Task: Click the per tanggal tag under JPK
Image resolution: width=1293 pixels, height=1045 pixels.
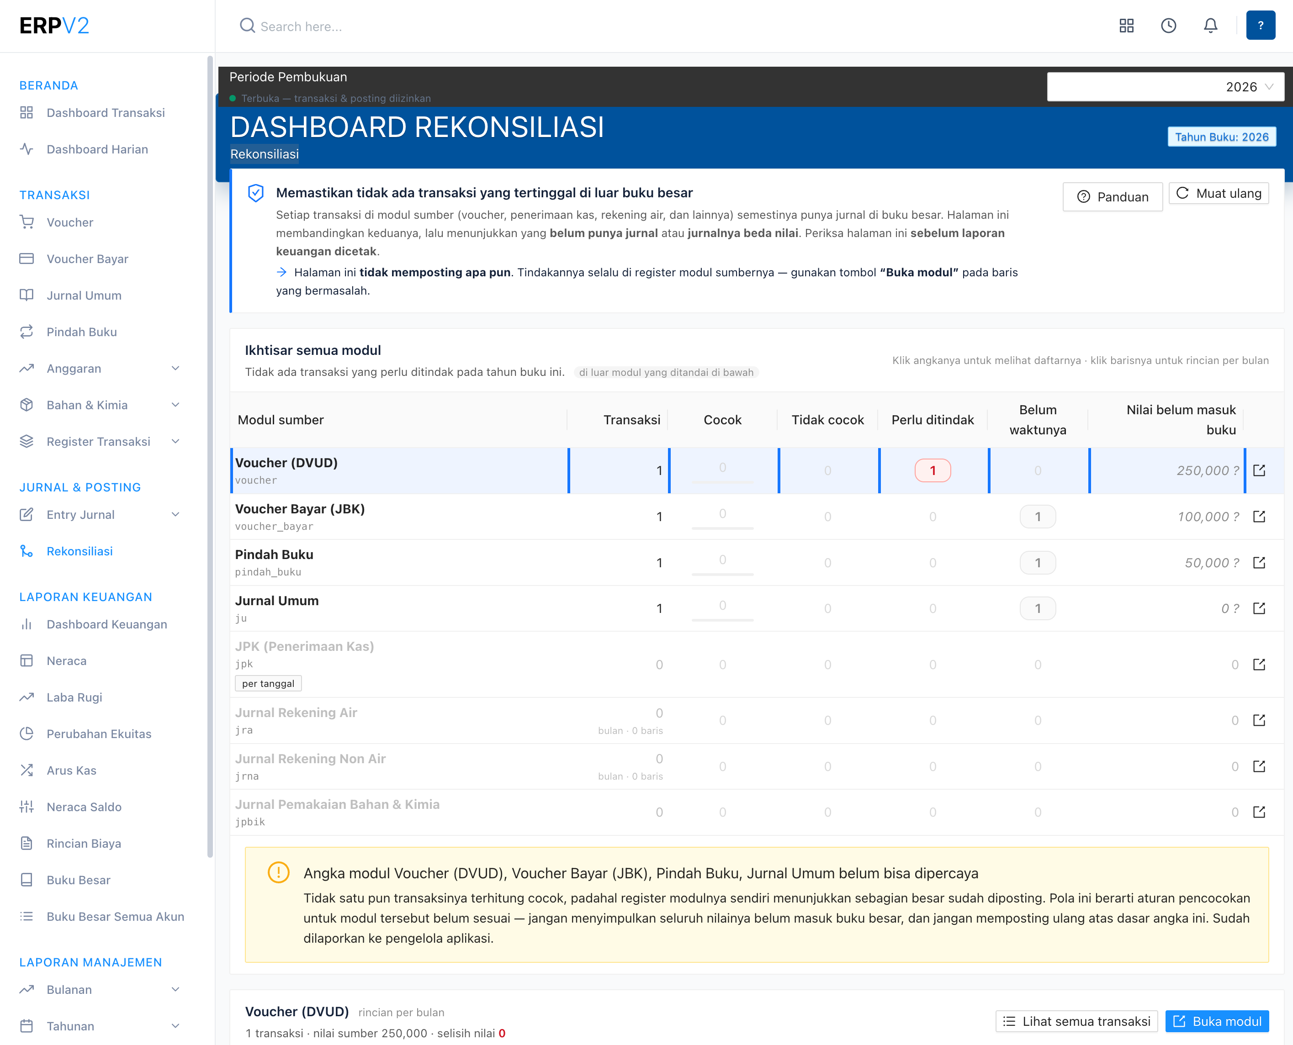Action: 268,683
